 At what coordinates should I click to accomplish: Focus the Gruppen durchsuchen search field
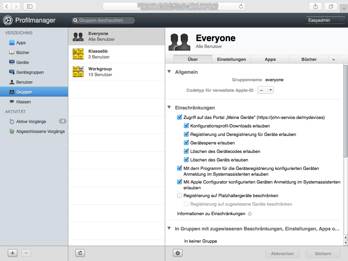103,20
